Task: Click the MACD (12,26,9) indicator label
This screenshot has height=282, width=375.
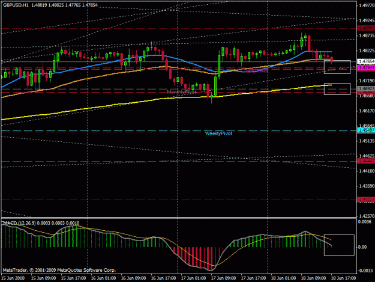Action: pyautogui.click(x=19, y=223)
